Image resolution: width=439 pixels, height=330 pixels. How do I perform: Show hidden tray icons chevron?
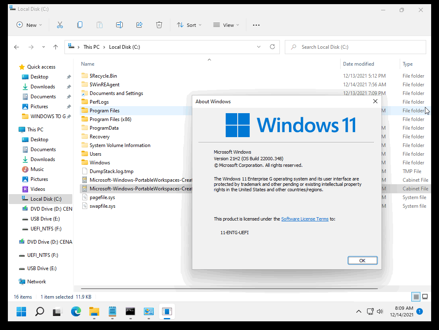coord(359,311)
